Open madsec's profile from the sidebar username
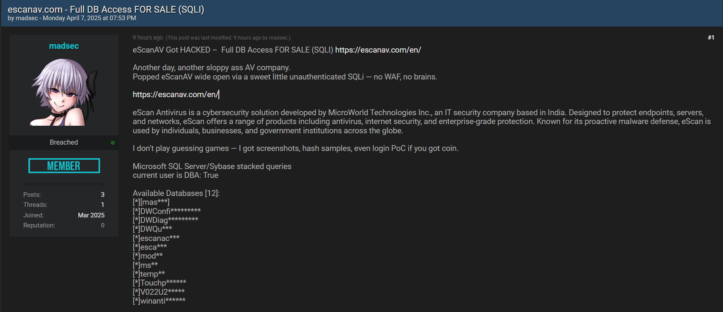Viewport: 723px width, 312px height. point(64,46)
